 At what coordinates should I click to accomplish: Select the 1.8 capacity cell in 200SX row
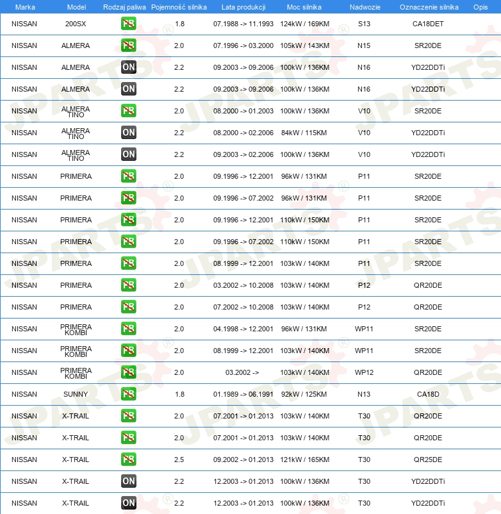pyautogui.click(x=179, y=24)
